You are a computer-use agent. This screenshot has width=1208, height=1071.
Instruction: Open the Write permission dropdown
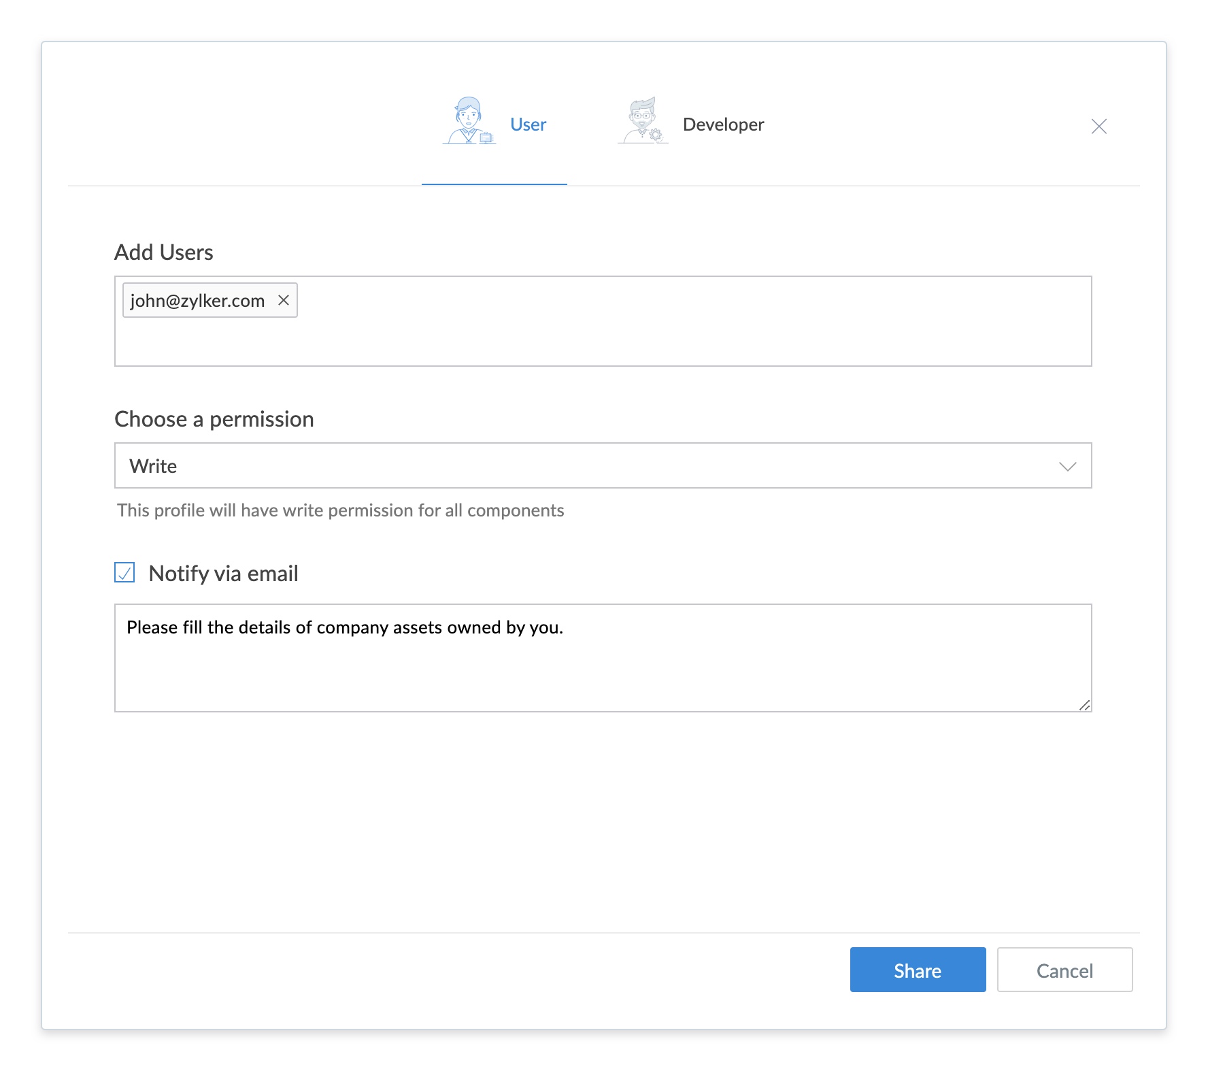602,466
